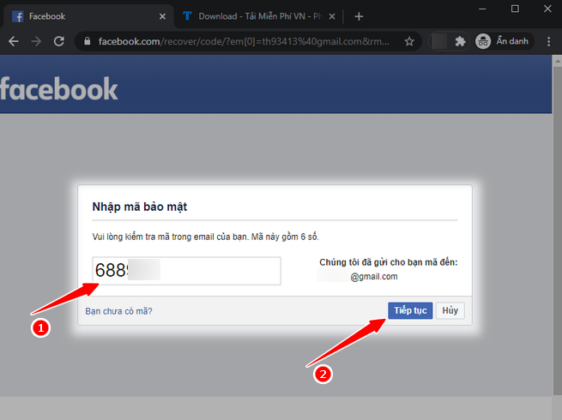The height and width of the screenshot is (420, 562).
Task: Click the security code input field
Action: point(186,271)
